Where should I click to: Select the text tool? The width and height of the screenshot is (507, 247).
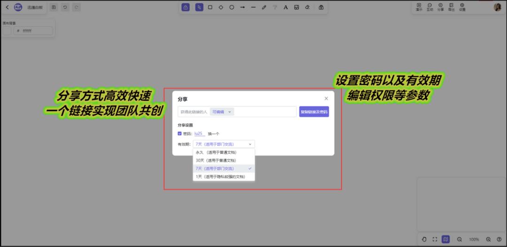point(285,7)
